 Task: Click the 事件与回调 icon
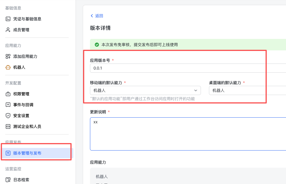8,105
